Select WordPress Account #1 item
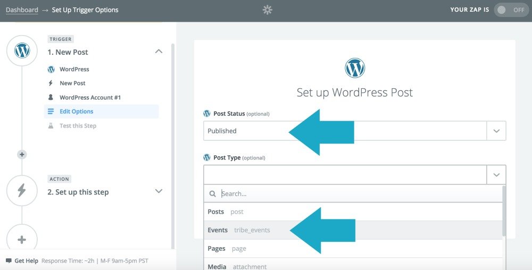 click(x=90, y=97)
